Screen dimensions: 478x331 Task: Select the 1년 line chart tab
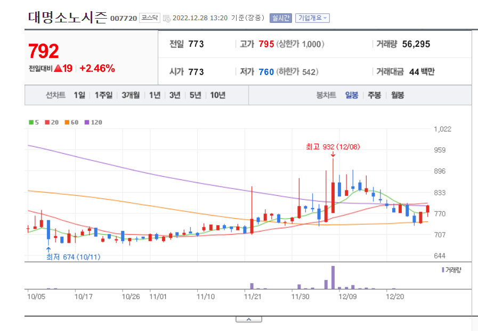pos(155,95)
